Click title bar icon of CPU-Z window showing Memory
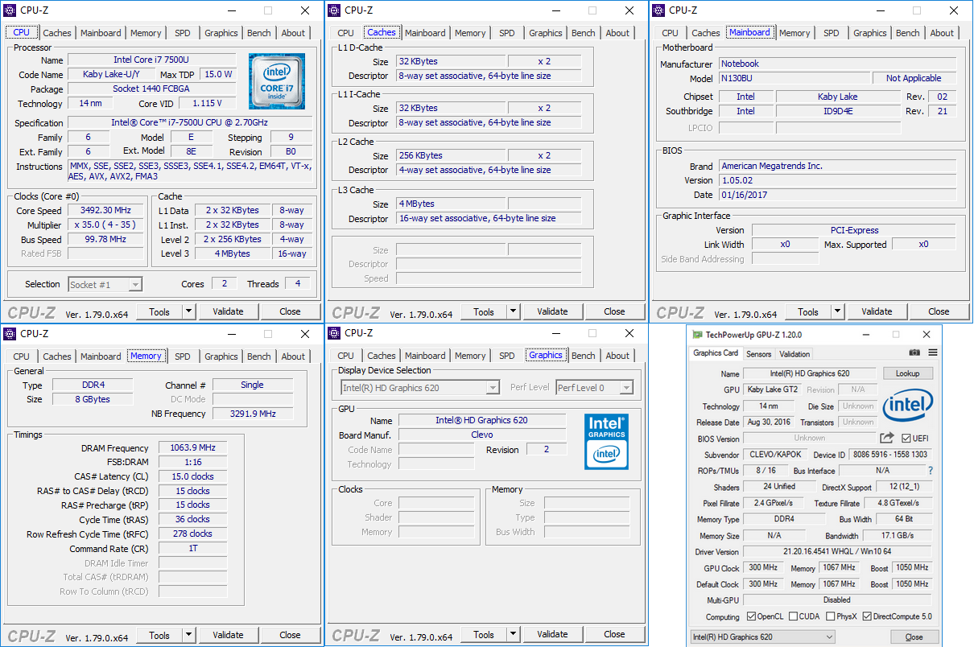Viewport: 974px width, 647px height. point(10,333)
